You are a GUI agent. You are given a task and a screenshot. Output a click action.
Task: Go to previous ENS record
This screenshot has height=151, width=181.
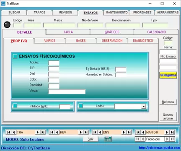[x=100, y=132]
